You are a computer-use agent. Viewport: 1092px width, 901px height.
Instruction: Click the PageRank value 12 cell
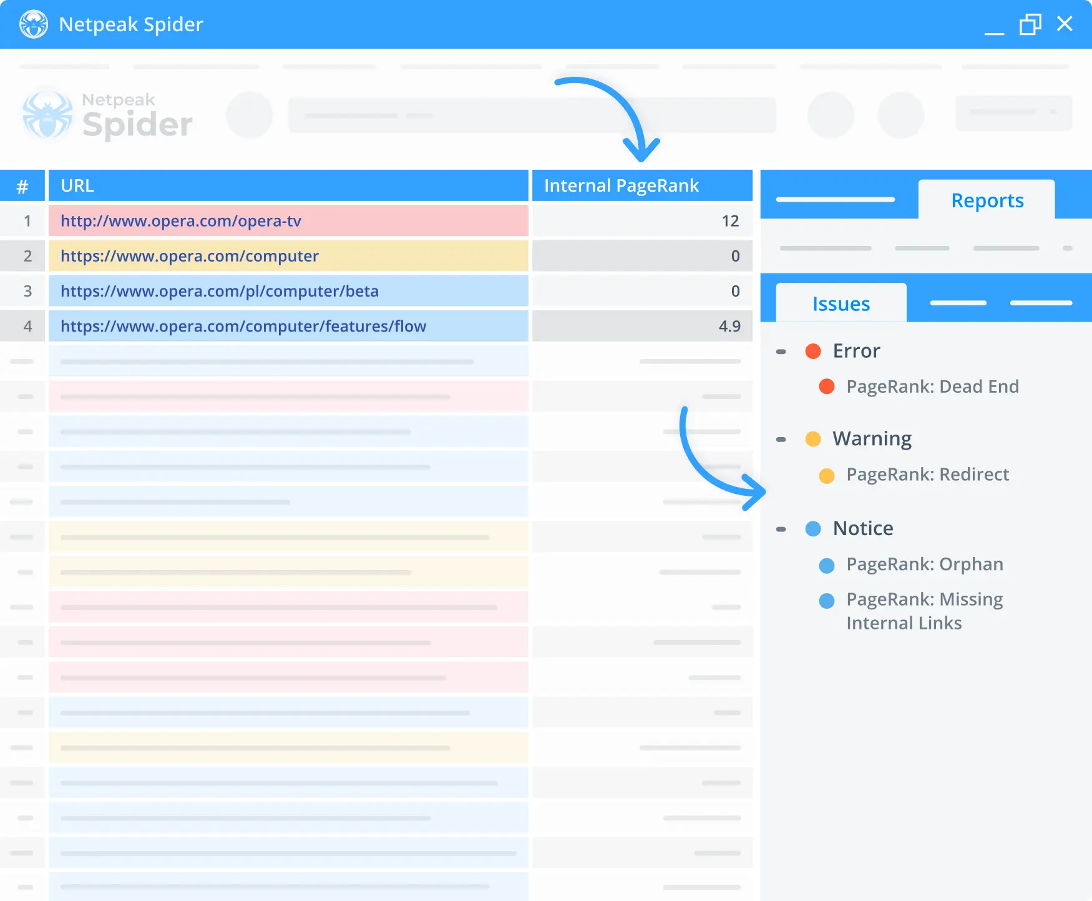point(642,221)
